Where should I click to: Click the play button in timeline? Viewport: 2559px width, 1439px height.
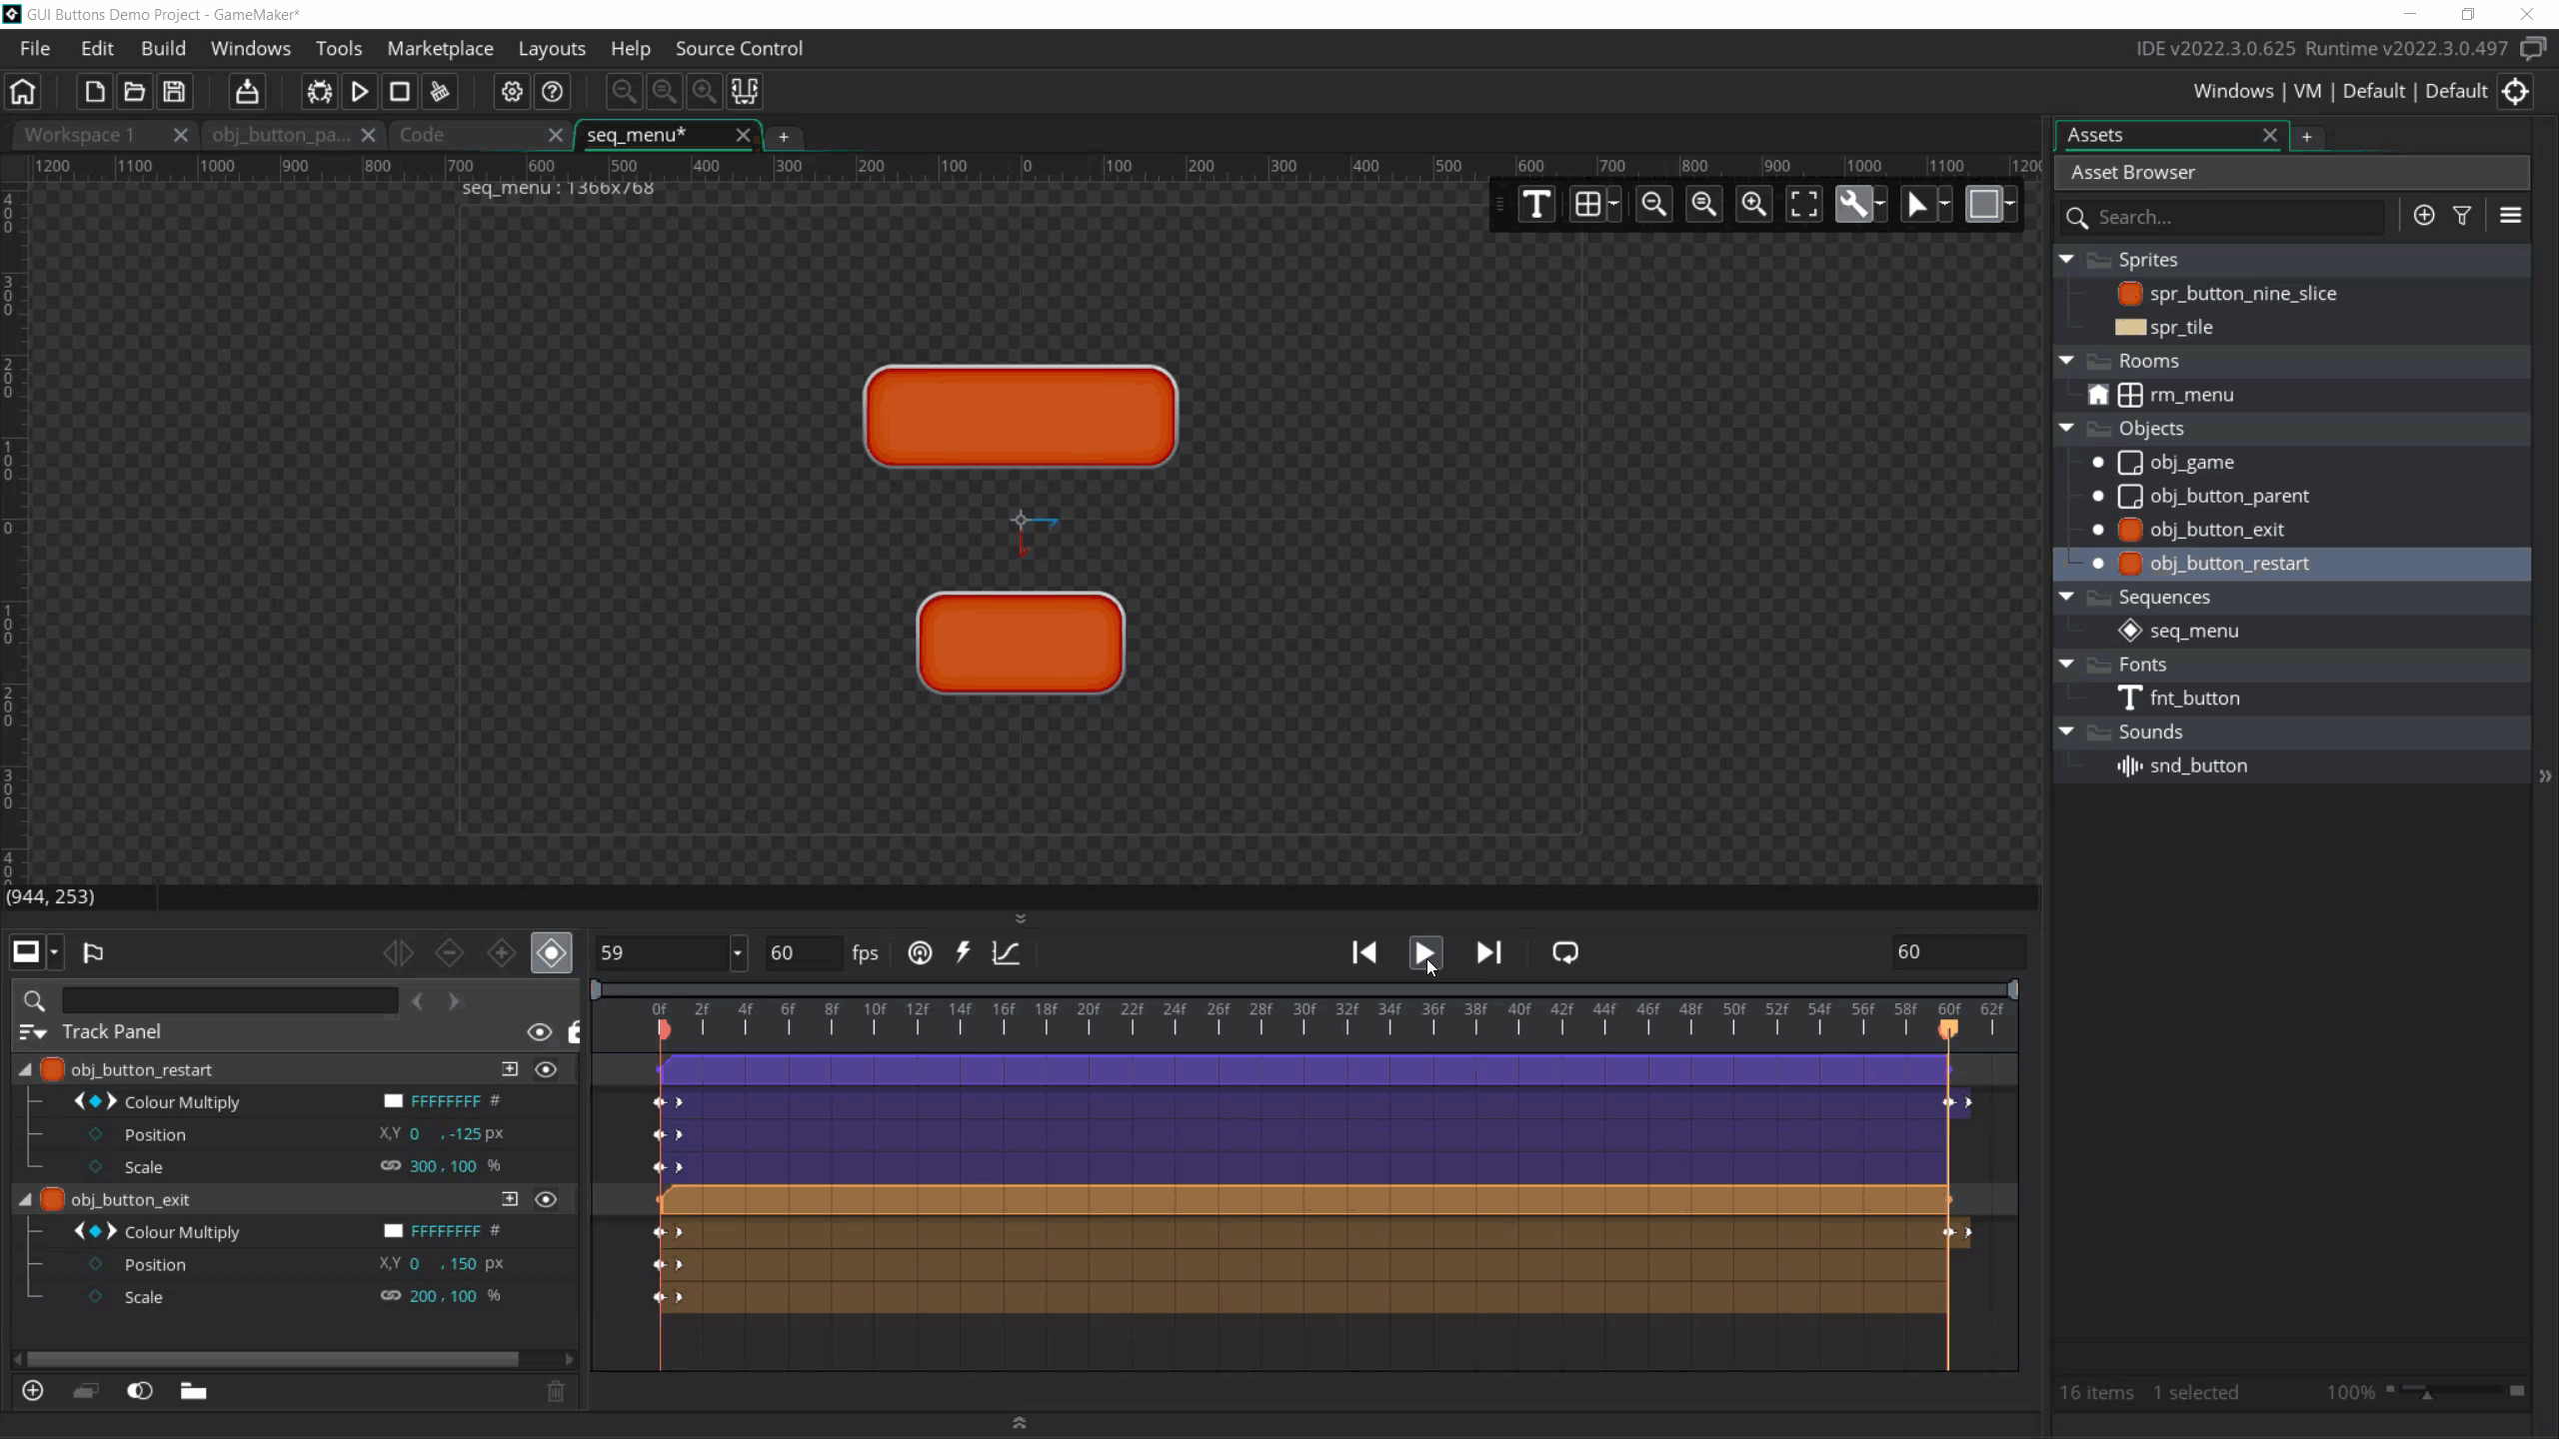click(1425, 950)
